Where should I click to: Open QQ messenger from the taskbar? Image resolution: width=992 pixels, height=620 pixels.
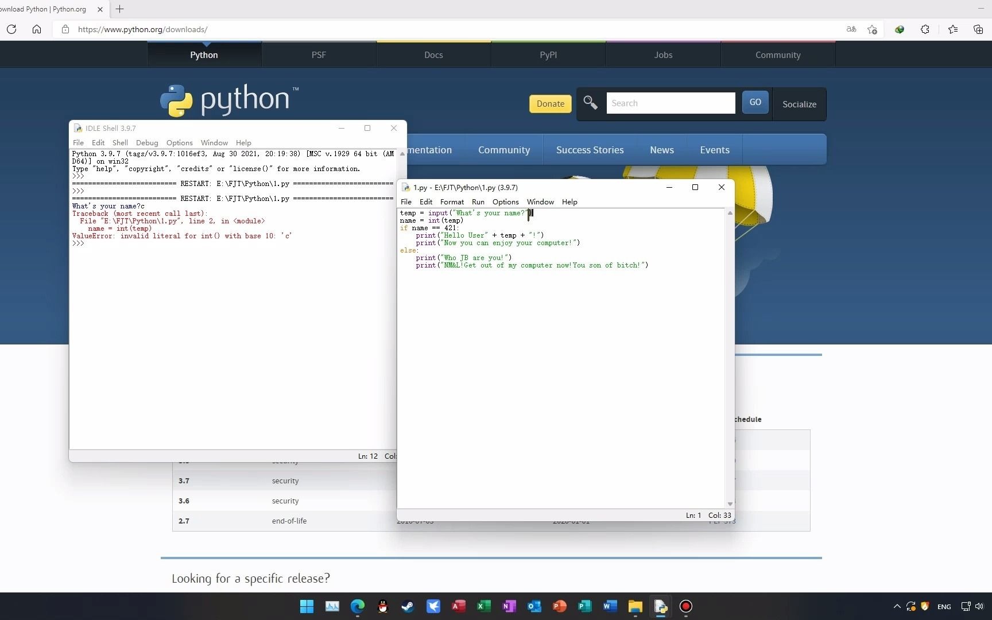click(382, 606)
